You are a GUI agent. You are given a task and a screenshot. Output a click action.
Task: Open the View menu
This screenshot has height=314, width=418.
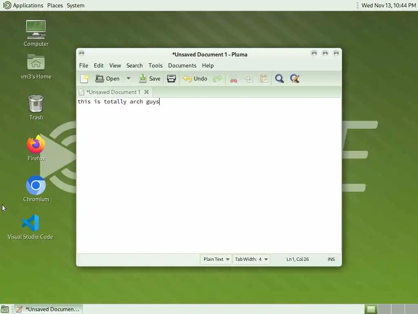click(115, 65)
